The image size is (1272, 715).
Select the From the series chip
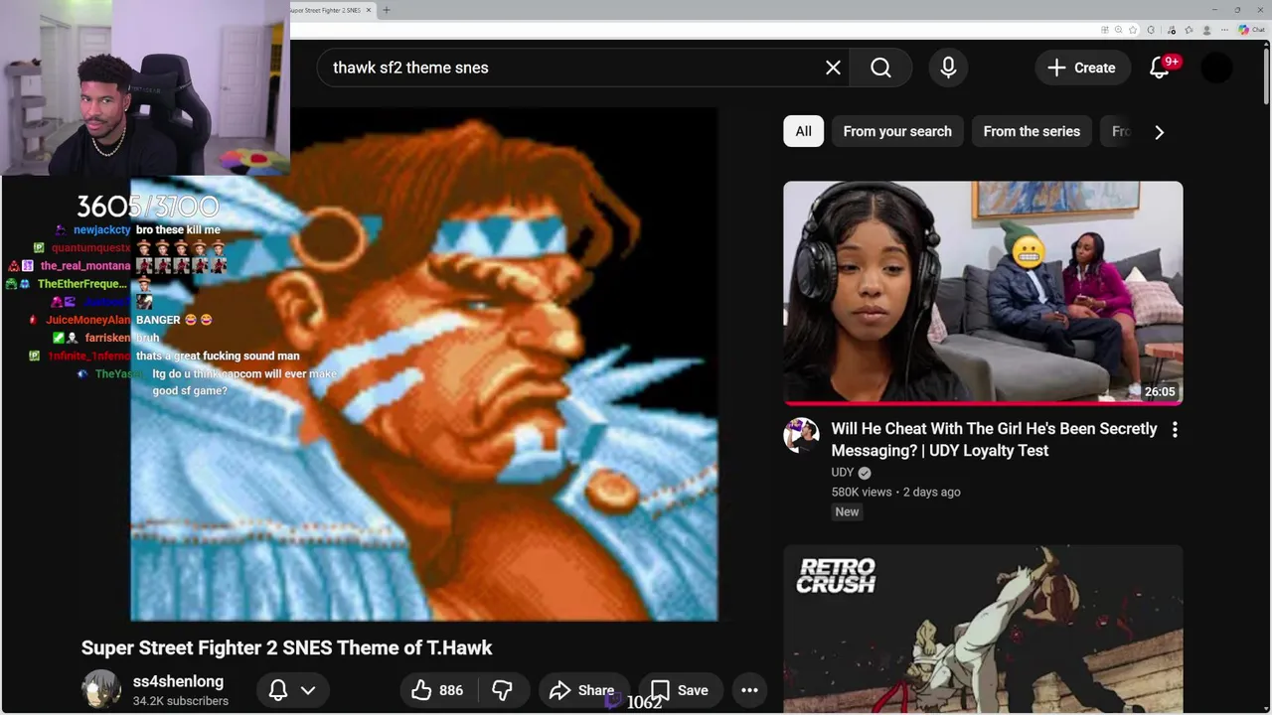pyautogui.click(x=1032, y=131)
